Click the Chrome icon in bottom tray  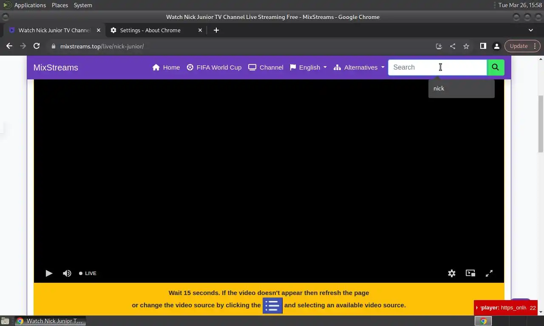[x=483, y=321]
